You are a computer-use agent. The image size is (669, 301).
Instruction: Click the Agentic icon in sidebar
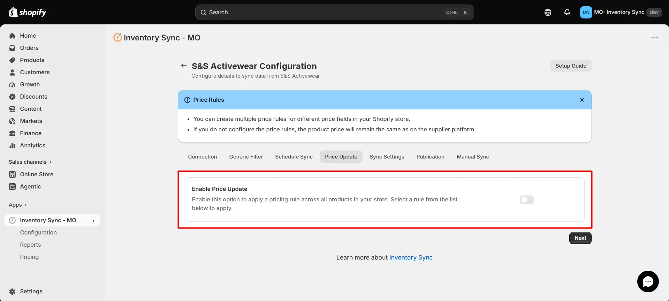pyautogui.click(x=12, y=187)
